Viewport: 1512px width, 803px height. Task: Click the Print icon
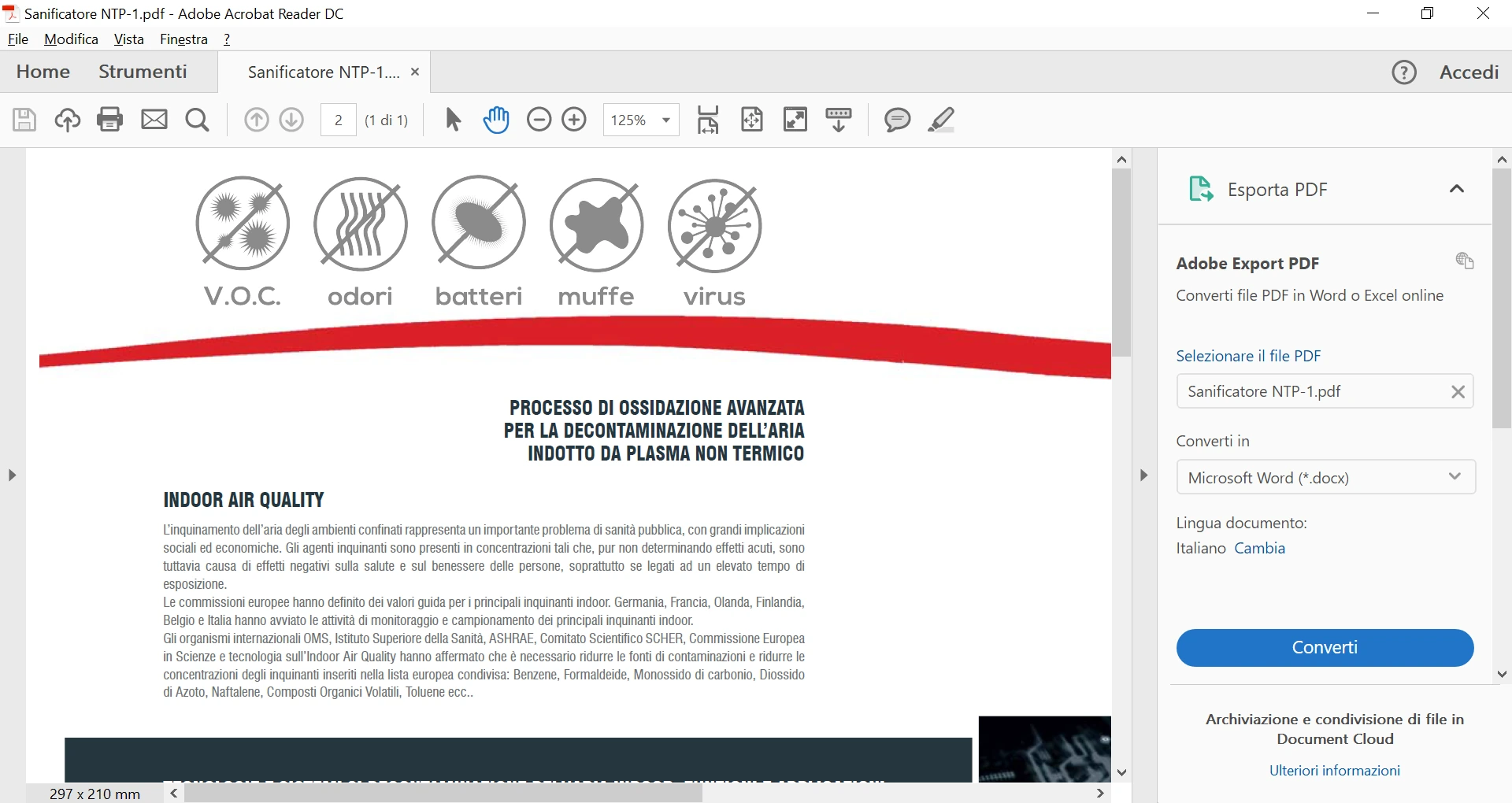(x=110, y=120)
